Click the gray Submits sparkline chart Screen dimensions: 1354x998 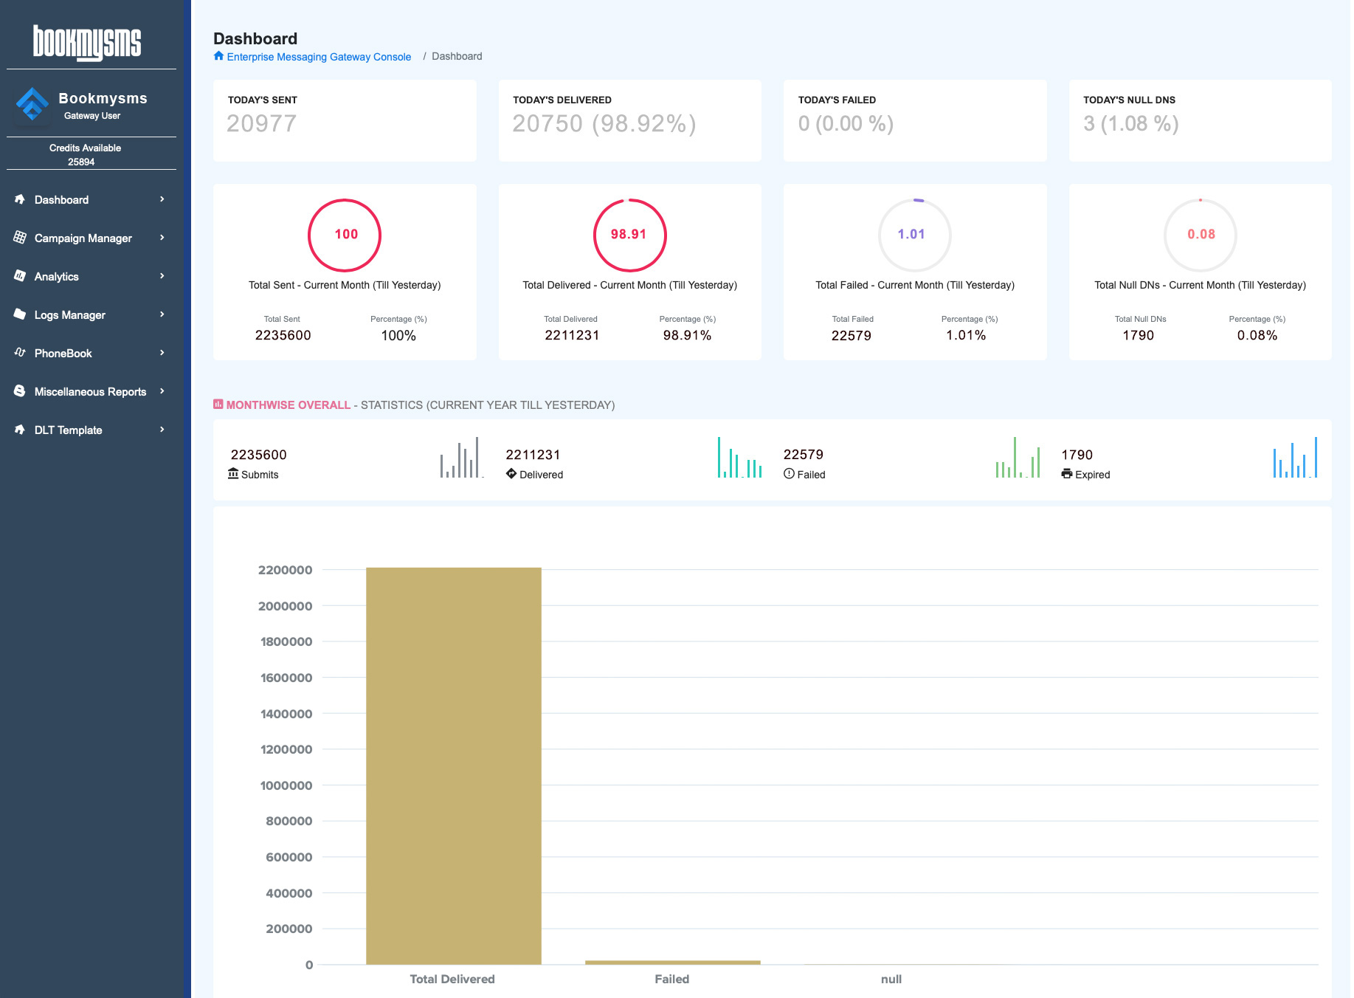(x=462, y=457)
